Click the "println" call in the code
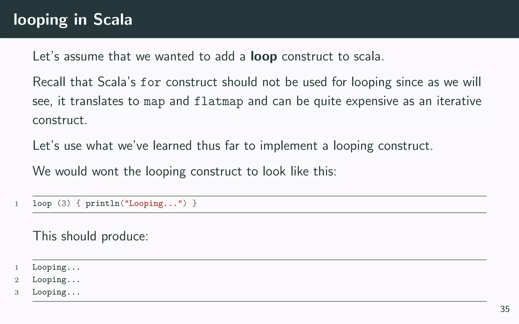 click(x=102, y=203)
